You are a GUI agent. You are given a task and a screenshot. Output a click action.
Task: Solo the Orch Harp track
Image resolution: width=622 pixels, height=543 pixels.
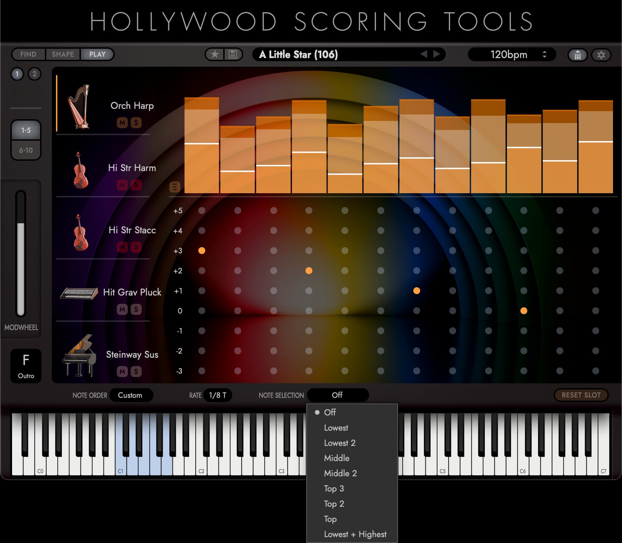coord(136,123)
